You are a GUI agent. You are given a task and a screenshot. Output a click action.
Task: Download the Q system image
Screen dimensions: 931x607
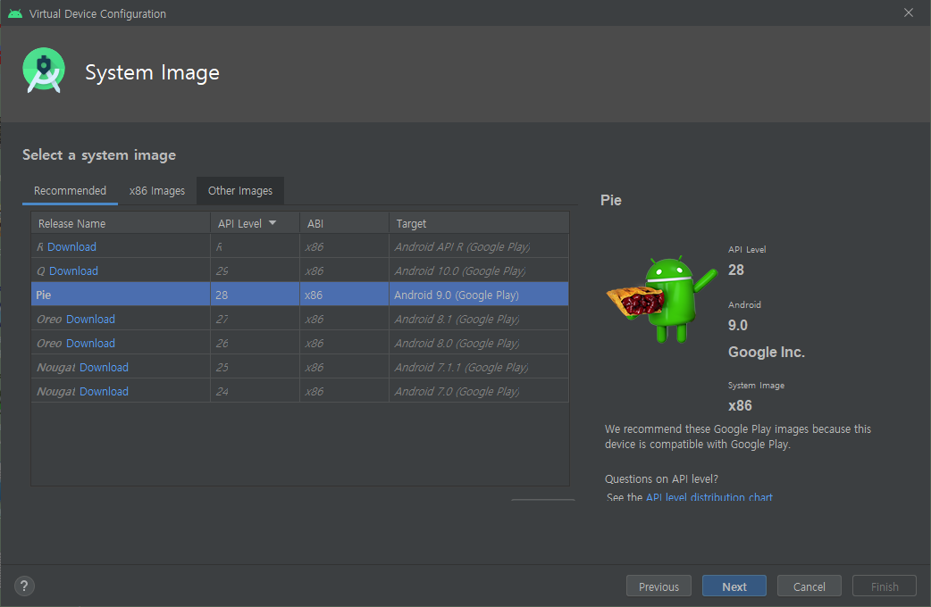[x=73, y=271]
